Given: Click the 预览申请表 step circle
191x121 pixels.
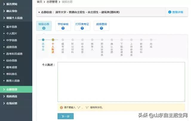Looking at the screenshot, I should (102, 40).
